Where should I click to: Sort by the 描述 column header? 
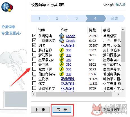click(x=111, y=30)
